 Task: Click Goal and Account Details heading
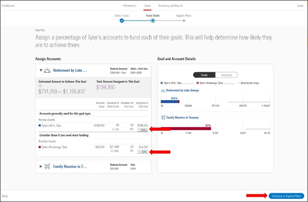coord(177,59)
